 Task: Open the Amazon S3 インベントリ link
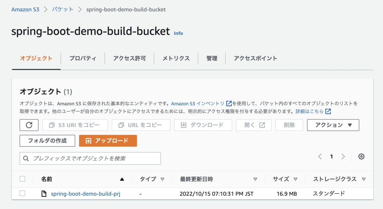pyautogui.click(x=198, y=103)
